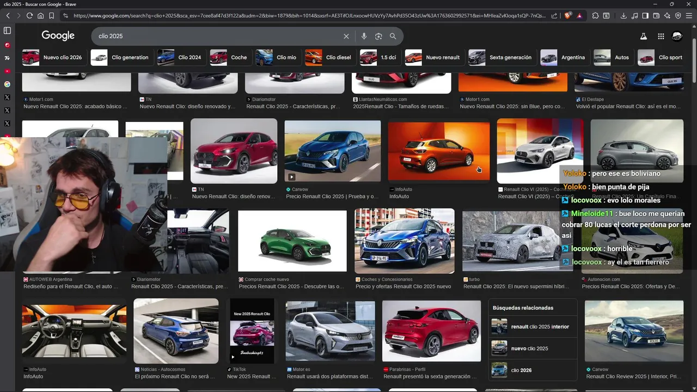Open 'Renault Clio Review 2025' Carwow link

[633, 377]
